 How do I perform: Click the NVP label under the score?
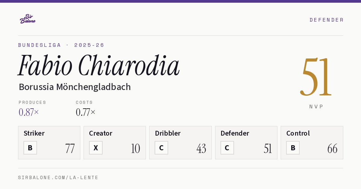[x=316, y=106]
